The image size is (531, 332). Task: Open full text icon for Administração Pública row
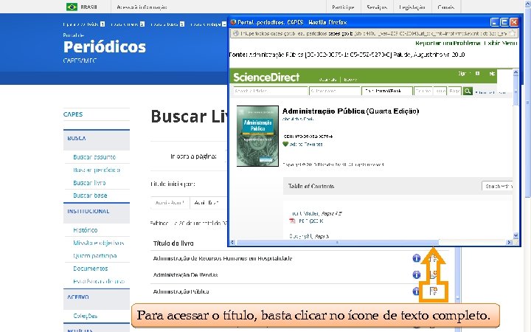(x=434, y=291)
